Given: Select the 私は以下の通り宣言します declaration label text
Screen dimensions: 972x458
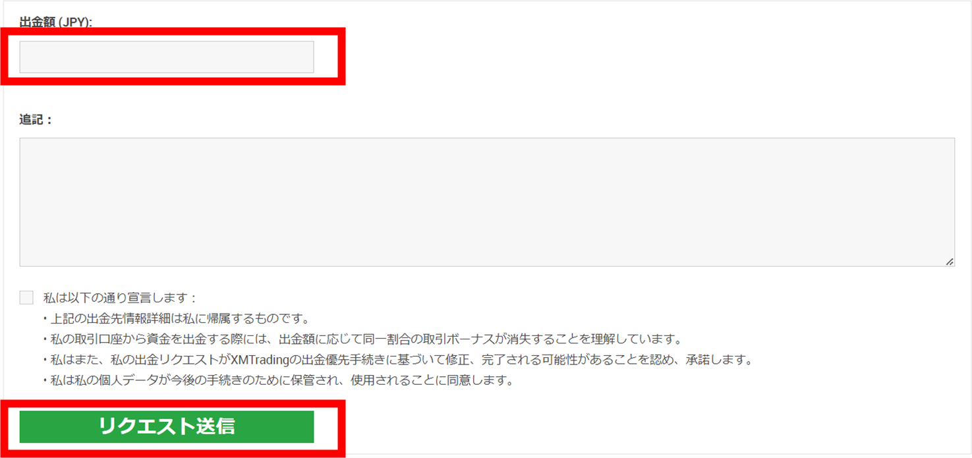Looking at the screenshot, I should 121,298.
